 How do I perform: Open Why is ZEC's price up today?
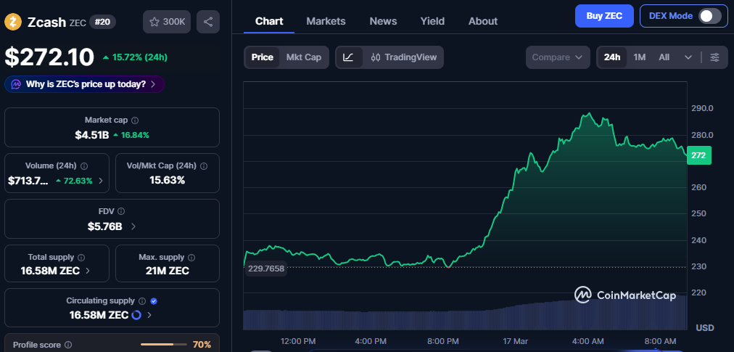tap(84, 84)
